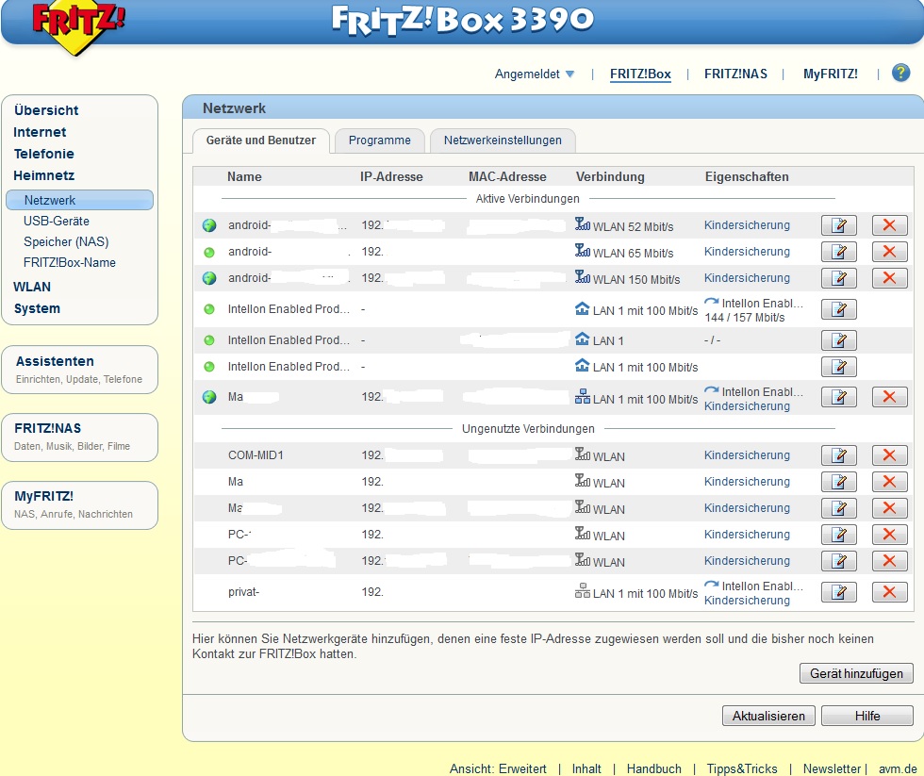The width and height of the screenshot is (924, 776).
Task: Open USB-Geräte in the sidebar
Action: [57, 221]
